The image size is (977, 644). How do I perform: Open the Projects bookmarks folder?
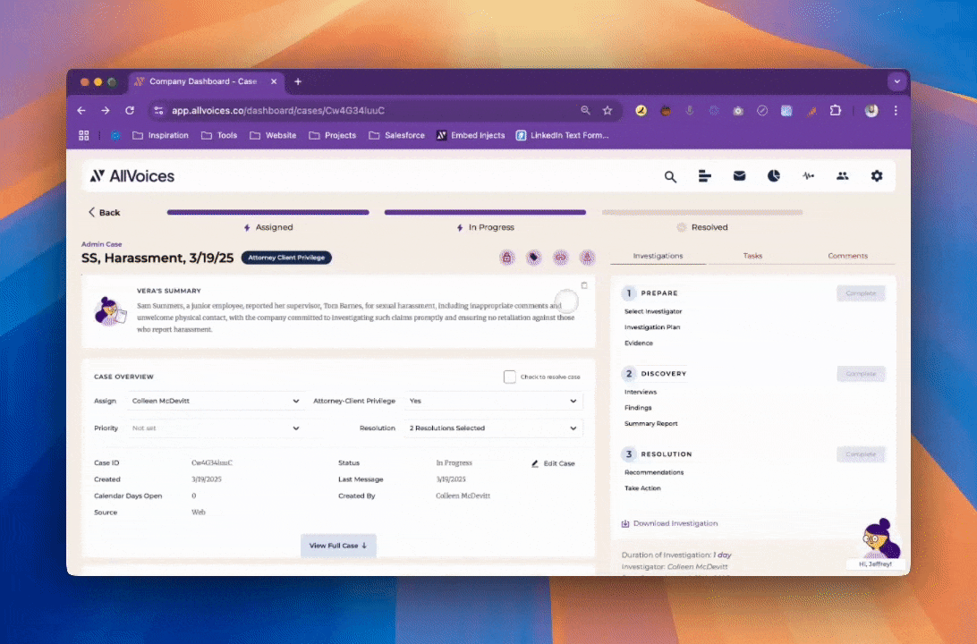[x=333, y=135]
